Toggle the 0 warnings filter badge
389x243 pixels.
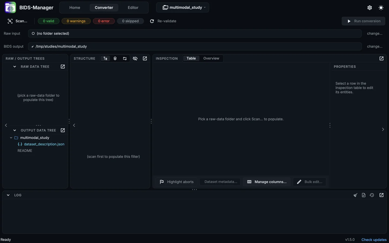click(x=76, y=21)
